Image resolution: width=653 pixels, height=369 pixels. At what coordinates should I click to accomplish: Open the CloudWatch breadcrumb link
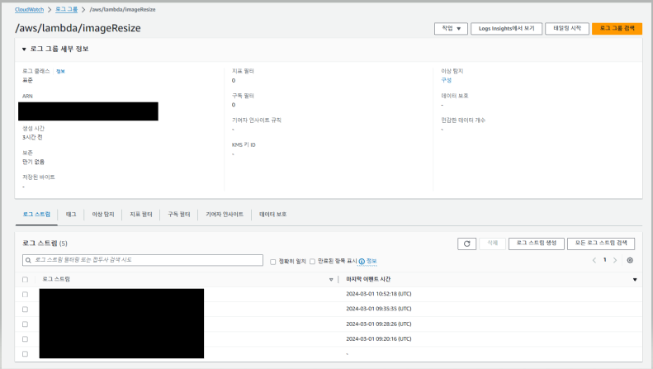(29, 10)
